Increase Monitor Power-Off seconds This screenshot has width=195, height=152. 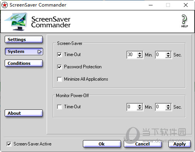[x=168, y=106]
